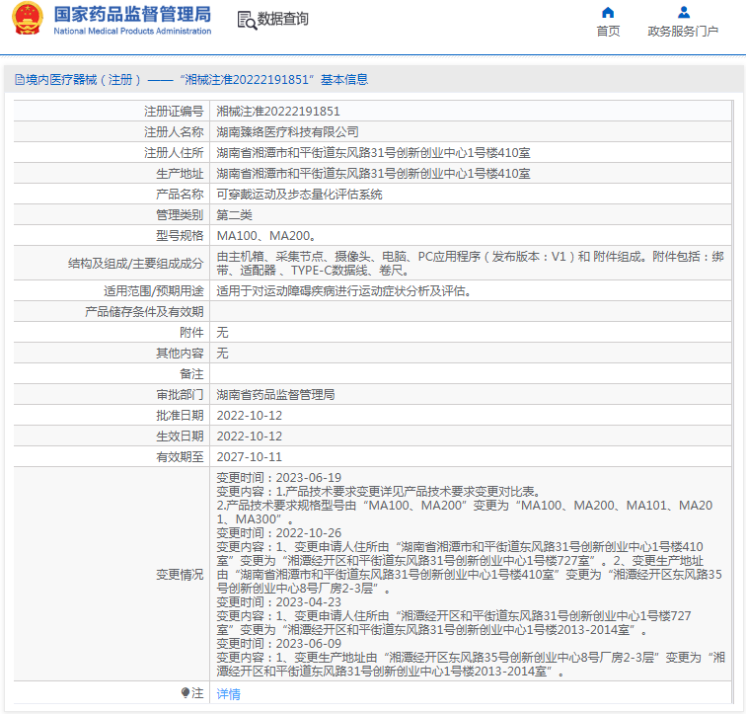Click the 产品名称 row label
Viewport: 746px width, 714px height.
(x=180, y=195)
